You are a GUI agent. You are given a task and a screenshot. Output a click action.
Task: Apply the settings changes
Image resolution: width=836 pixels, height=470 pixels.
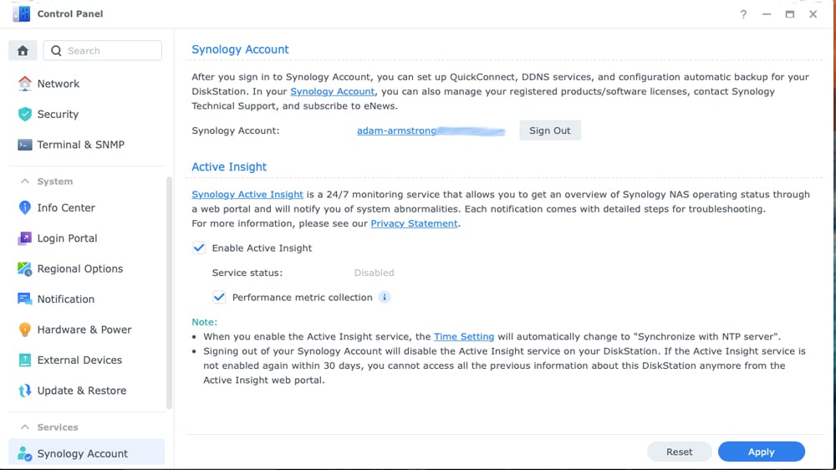[x=761, y=452]
